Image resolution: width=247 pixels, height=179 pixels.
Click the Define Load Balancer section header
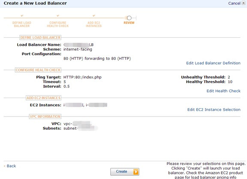click(40, 38)
